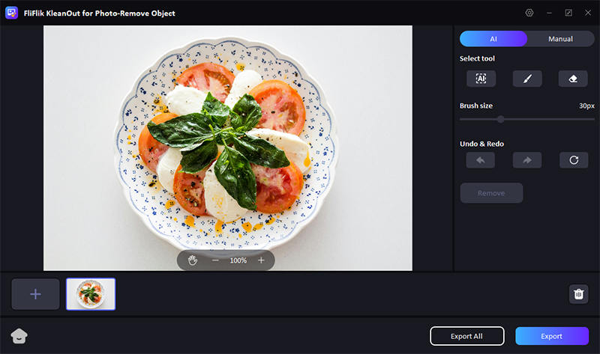Click the Export All button
The width and height of the screenshot is (600, 354).
(x=466, y=336)
